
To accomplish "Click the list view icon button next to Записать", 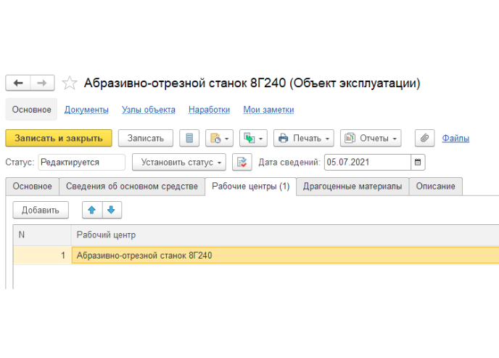I will tap(189, 138).
